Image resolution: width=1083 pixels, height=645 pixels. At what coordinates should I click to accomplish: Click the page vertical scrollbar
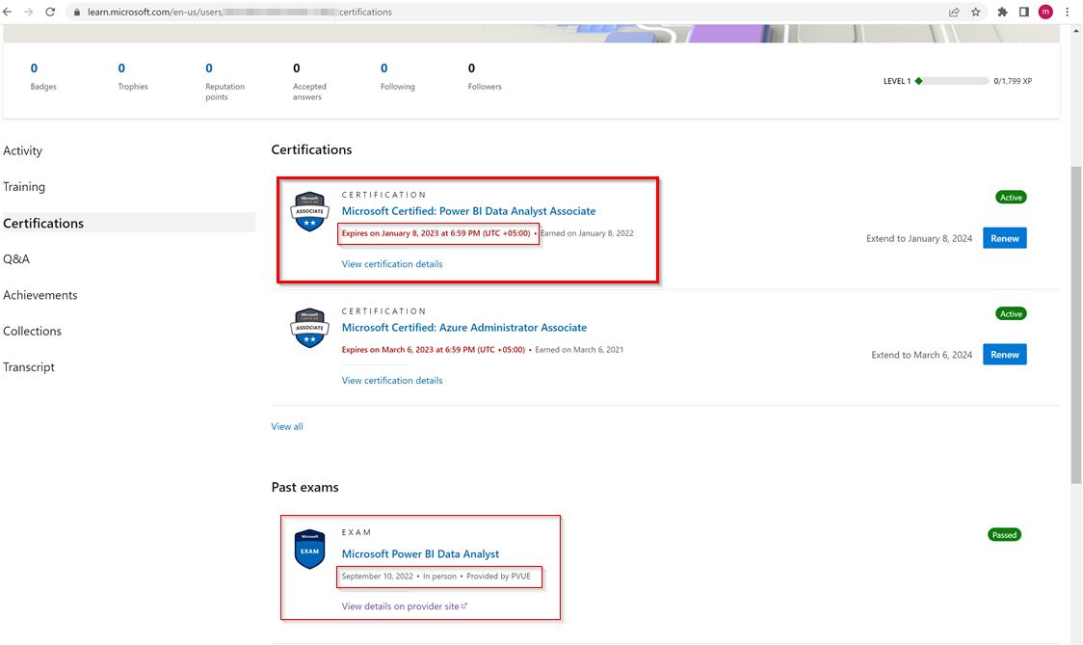(1076, 325)
